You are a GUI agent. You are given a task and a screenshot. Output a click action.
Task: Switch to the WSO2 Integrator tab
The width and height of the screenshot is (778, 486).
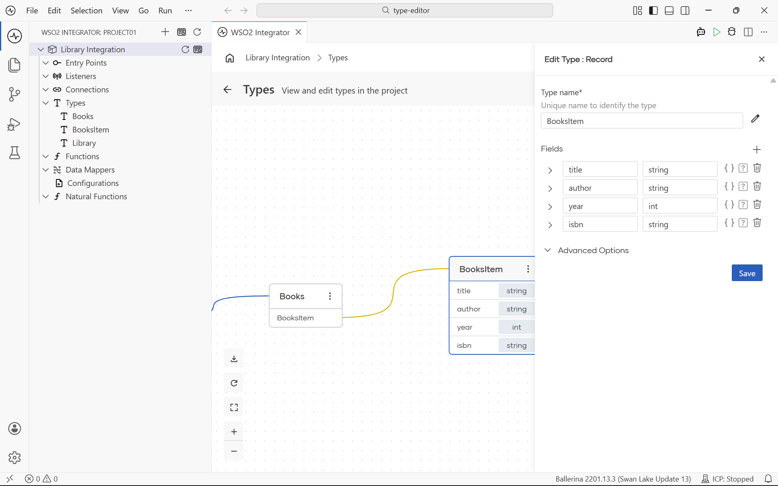(x=260, y=32)
